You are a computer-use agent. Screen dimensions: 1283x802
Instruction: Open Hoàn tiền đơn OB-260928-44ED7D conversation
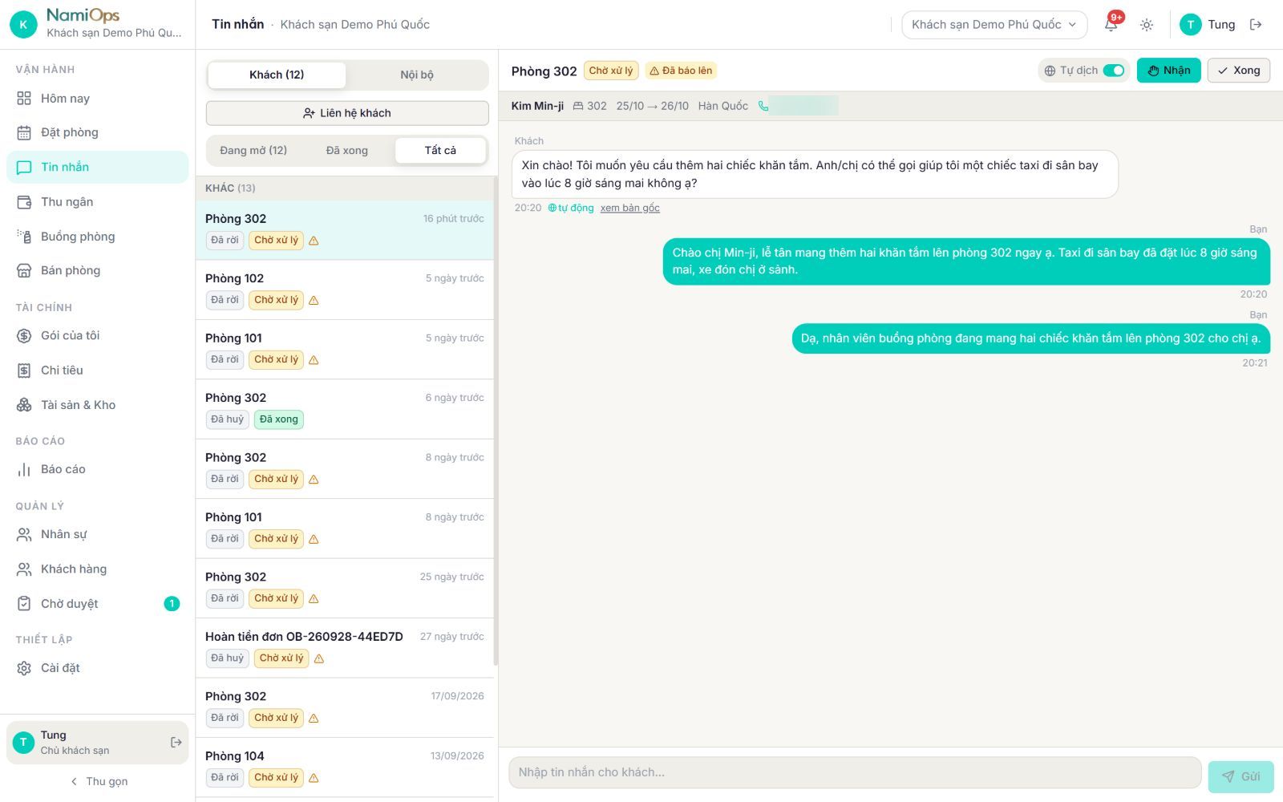coord(345,648)
